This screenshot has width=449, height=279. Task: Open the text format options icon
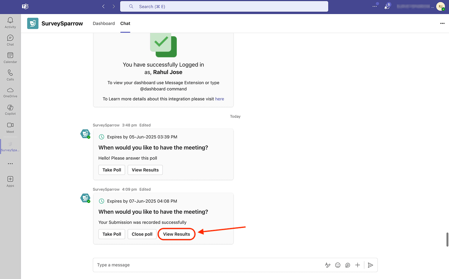pyautogui.click(x=328, y=265)
